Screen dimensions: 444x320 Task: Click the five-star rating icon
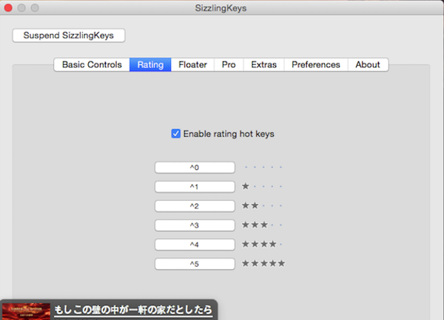(x=263, y=263)
